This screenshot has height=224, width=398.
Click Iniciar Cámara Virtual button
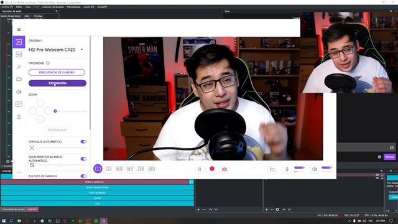(x=97, y=187)
